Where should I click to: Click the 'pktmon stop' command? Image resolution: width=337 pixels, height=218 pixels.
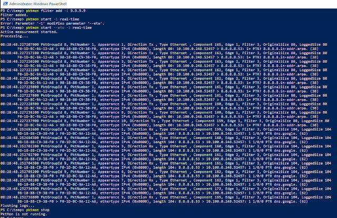tap(37, 210)
